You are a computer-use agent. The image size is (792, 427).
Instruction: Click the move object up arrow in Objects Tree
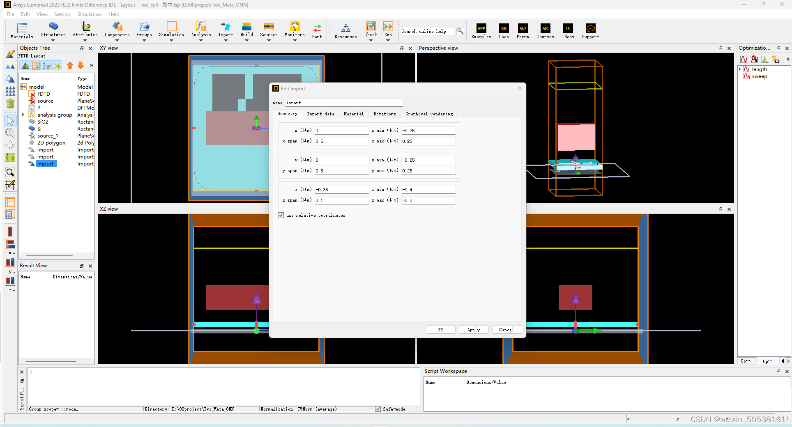(70, 65)
